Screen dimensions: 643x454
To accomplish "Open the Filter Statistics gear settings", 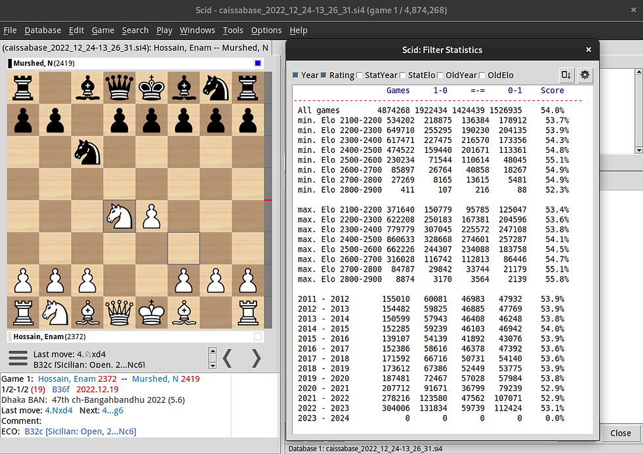I will click(585, 75).
